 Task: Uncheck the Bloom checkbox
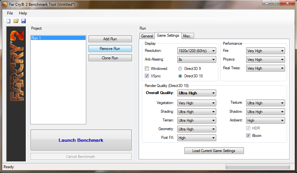[248, 135]
